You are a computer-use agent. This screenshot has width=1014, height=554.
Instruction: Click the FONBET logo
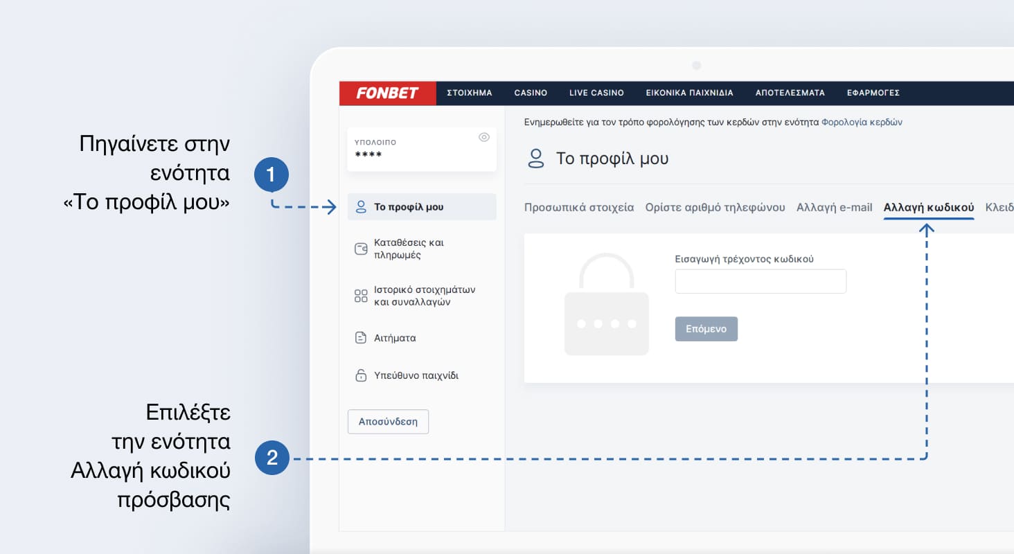(387, 93)
